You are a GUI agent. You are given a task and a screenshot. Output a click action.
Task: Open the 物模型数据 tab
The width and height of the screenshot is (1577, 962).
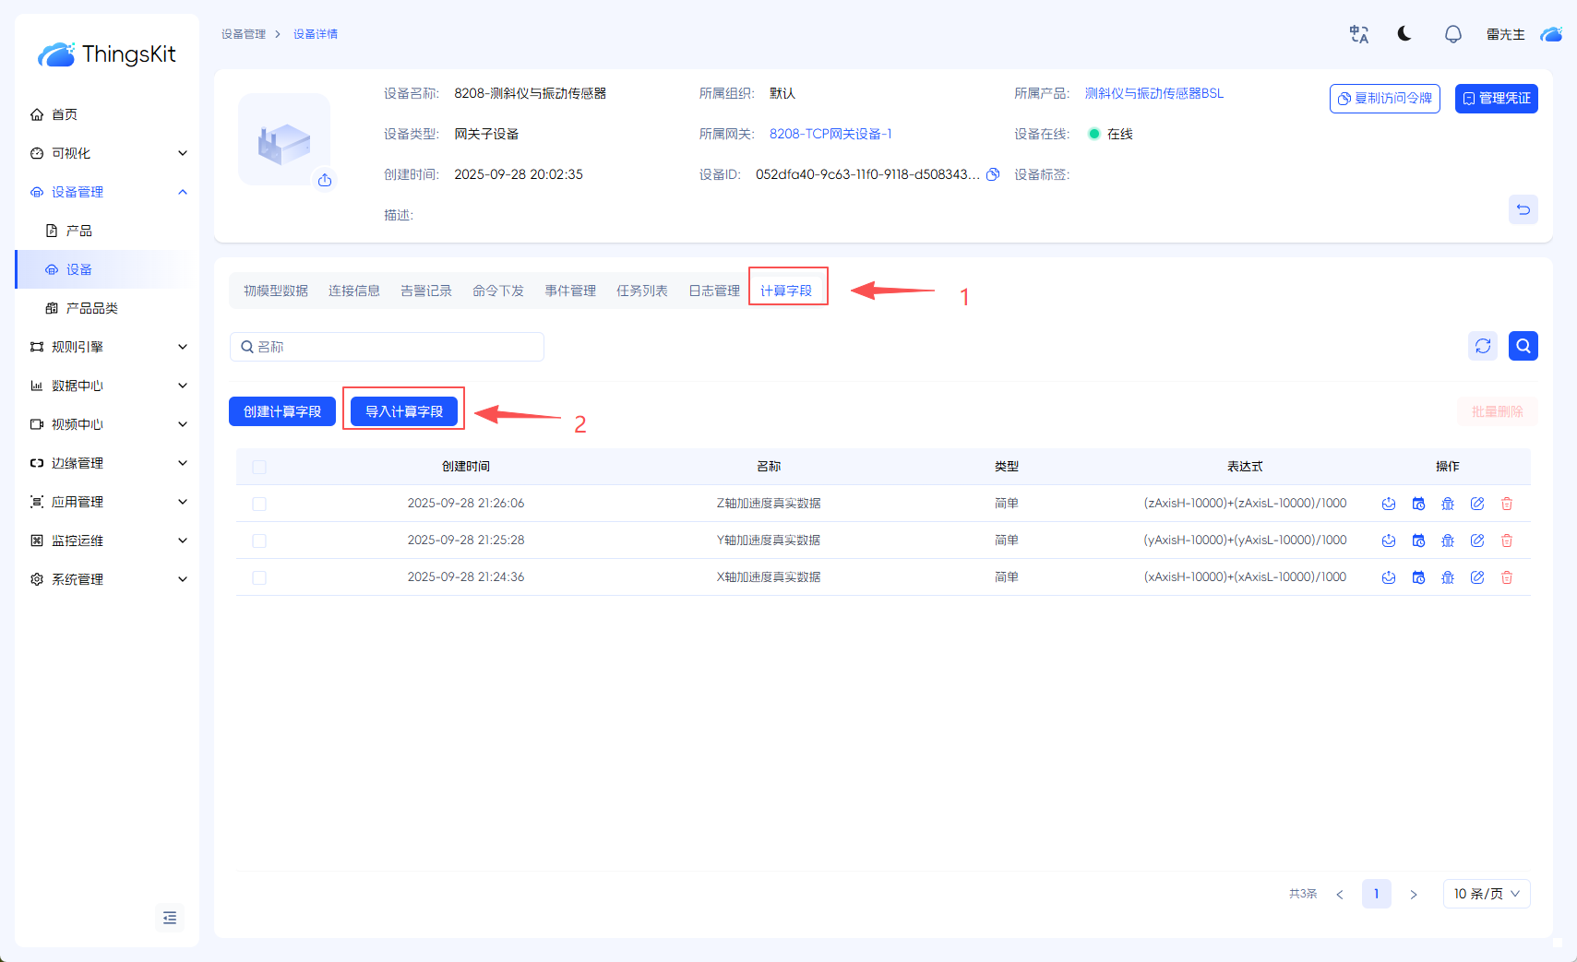tap(276, 291)
